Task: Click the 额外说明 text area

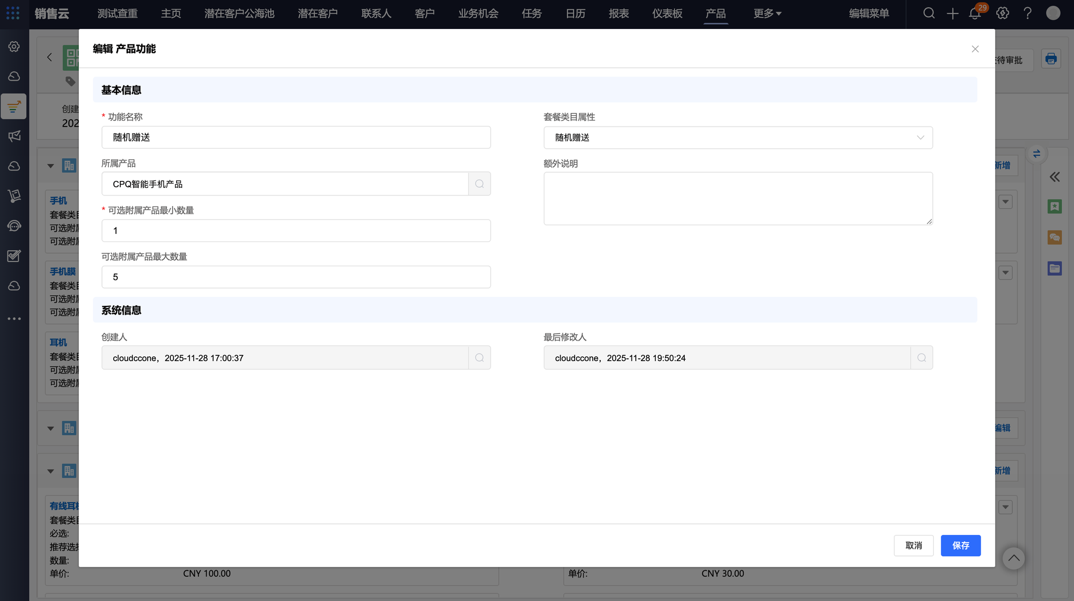Action: coord(738,199)
